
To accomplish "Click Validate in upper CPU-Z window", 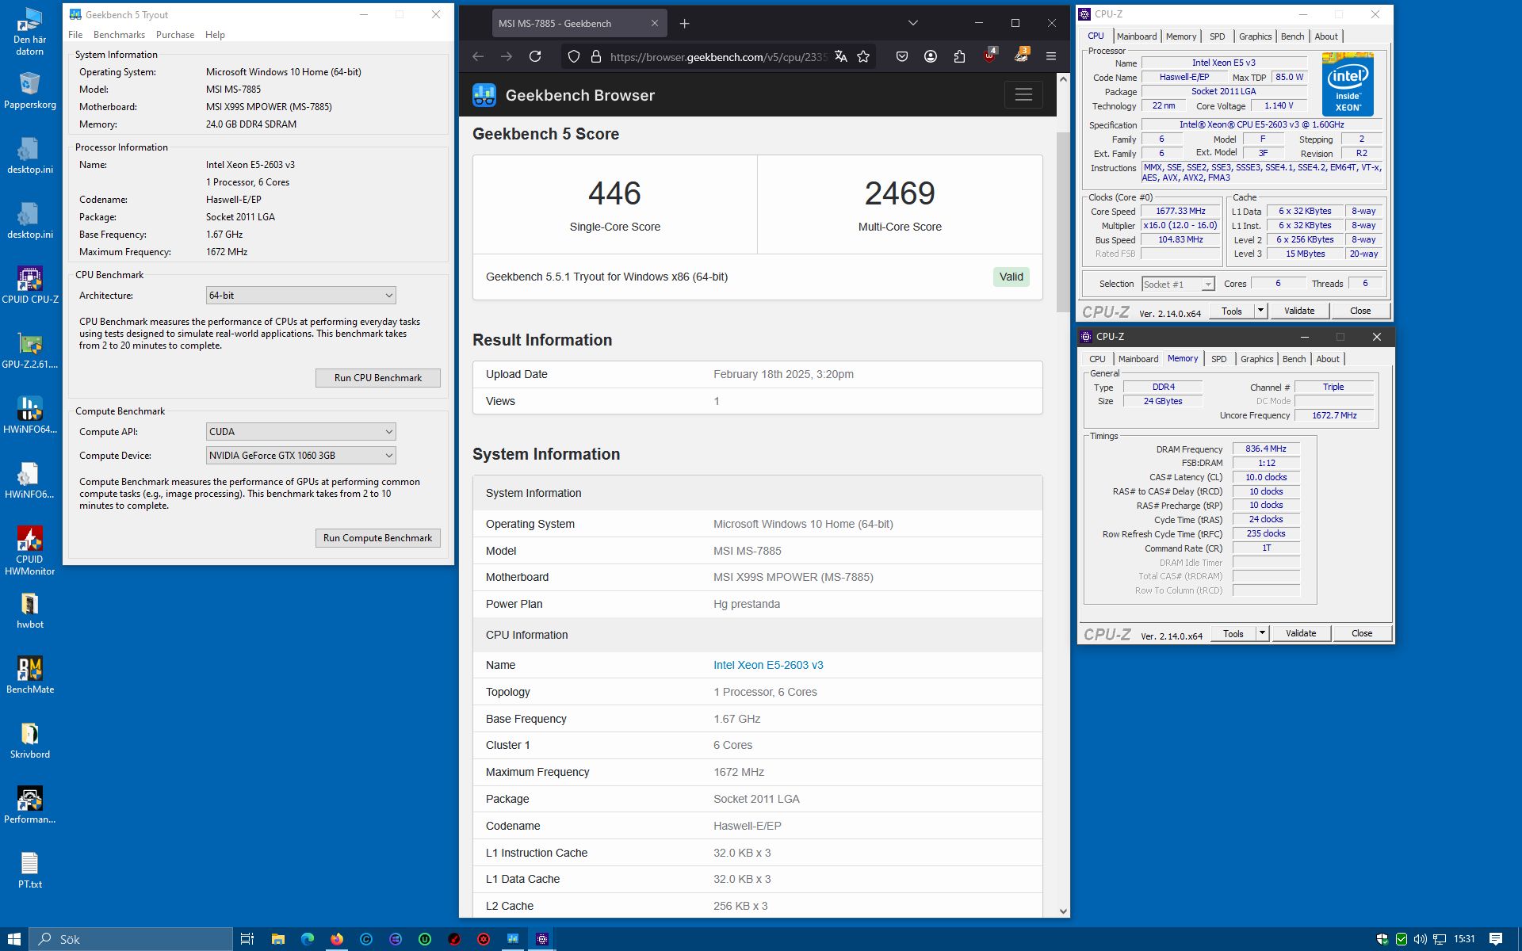I will (x=1299, y=311).
